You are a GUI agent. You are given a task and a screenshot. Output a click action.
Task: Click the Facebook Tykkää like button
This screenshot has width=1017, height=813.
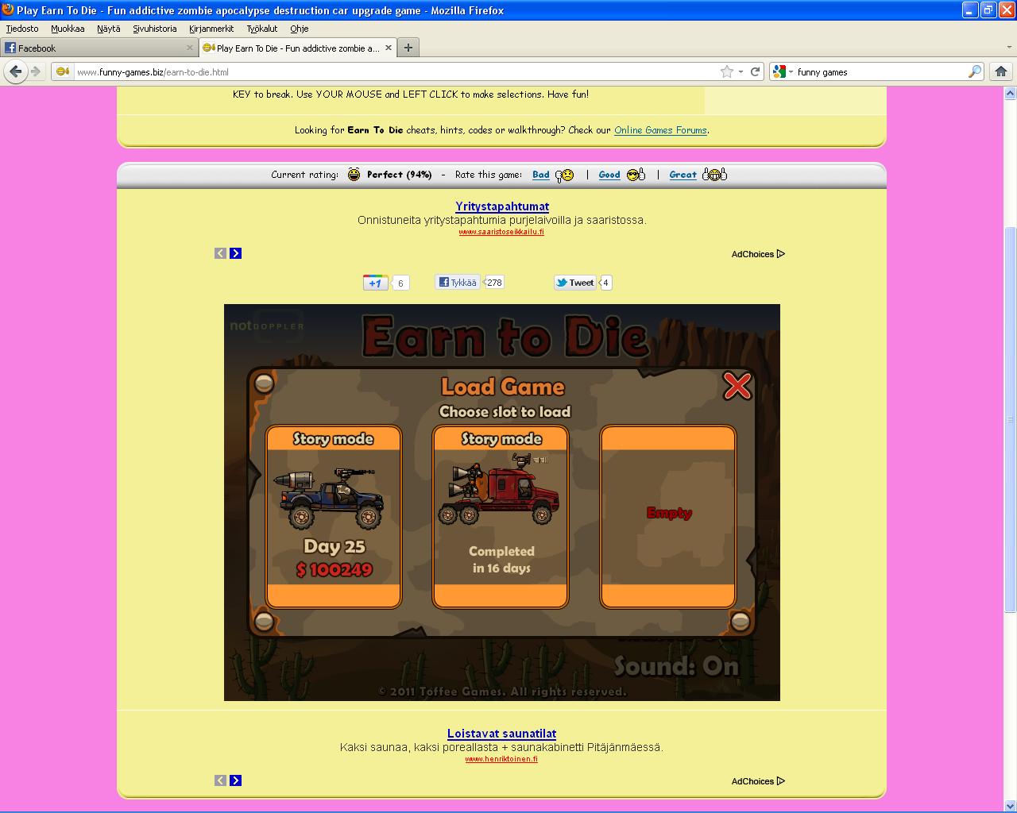pyautogui.click(x=458, y=282)
